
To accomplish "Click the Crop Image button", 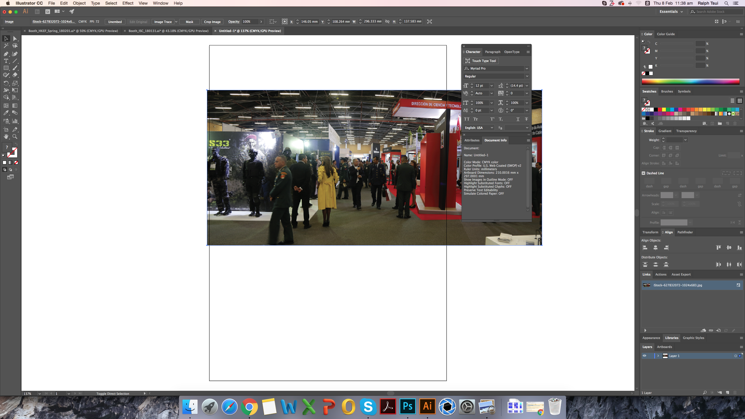I will (x=212, y=22).
